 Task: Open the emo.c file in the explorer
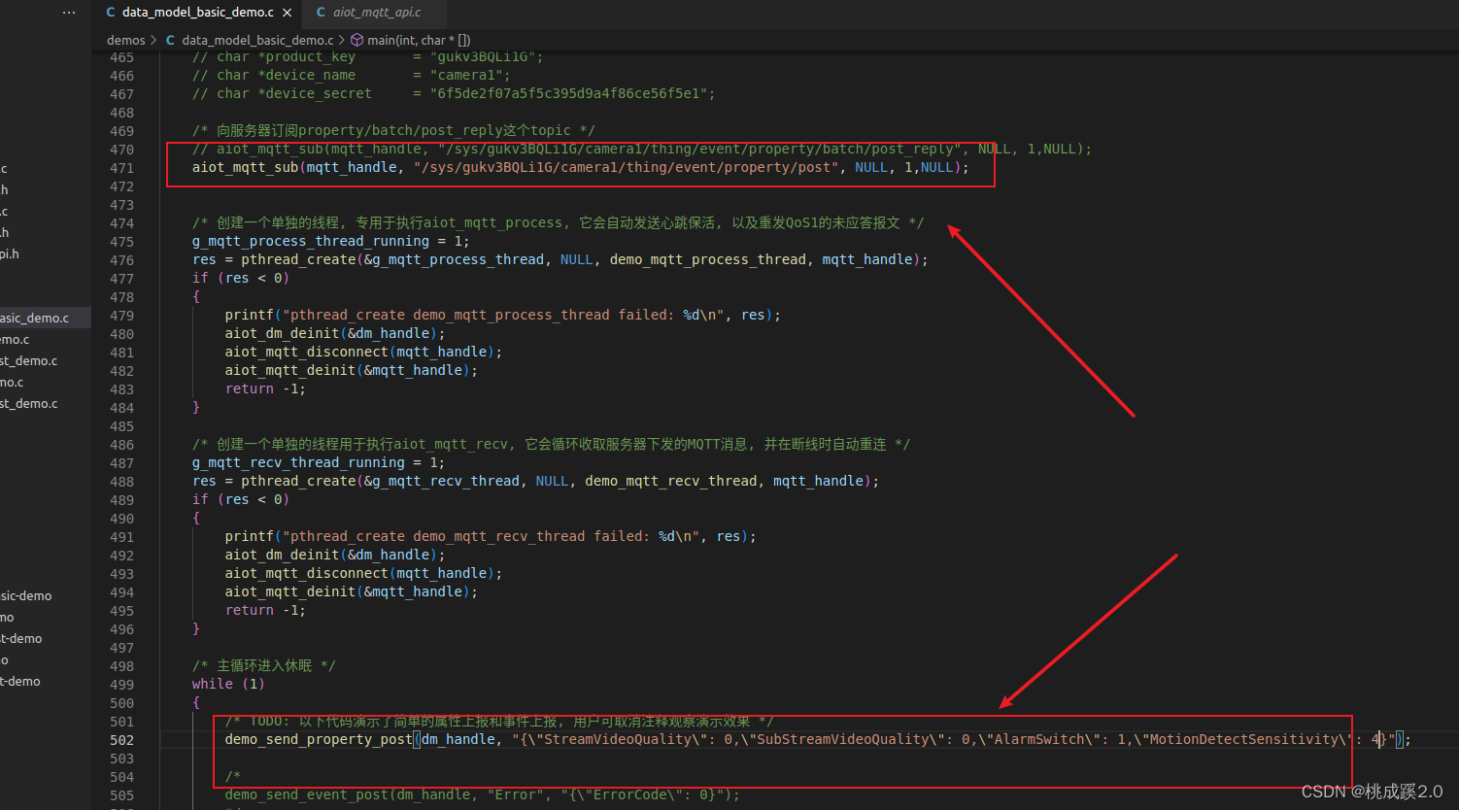click(15, 339)
